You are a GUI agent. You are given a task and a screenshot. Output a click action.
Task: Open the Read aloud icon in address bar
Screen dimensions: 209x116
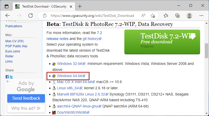(x=143, y=16)
